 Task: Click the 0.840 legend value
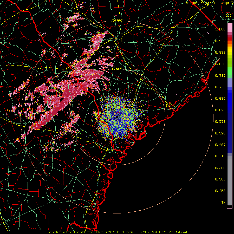pos(220,64)
